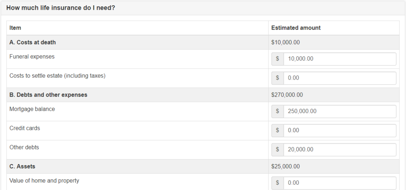Click the Other debts input field

pyautogui.click(x=340, y=150)
